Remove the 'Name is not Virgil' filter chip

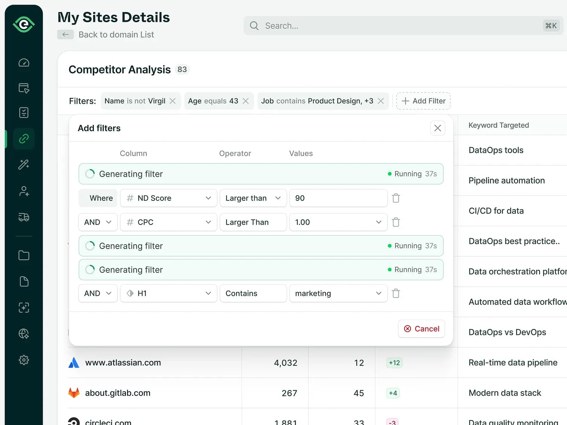click(173, 101)
